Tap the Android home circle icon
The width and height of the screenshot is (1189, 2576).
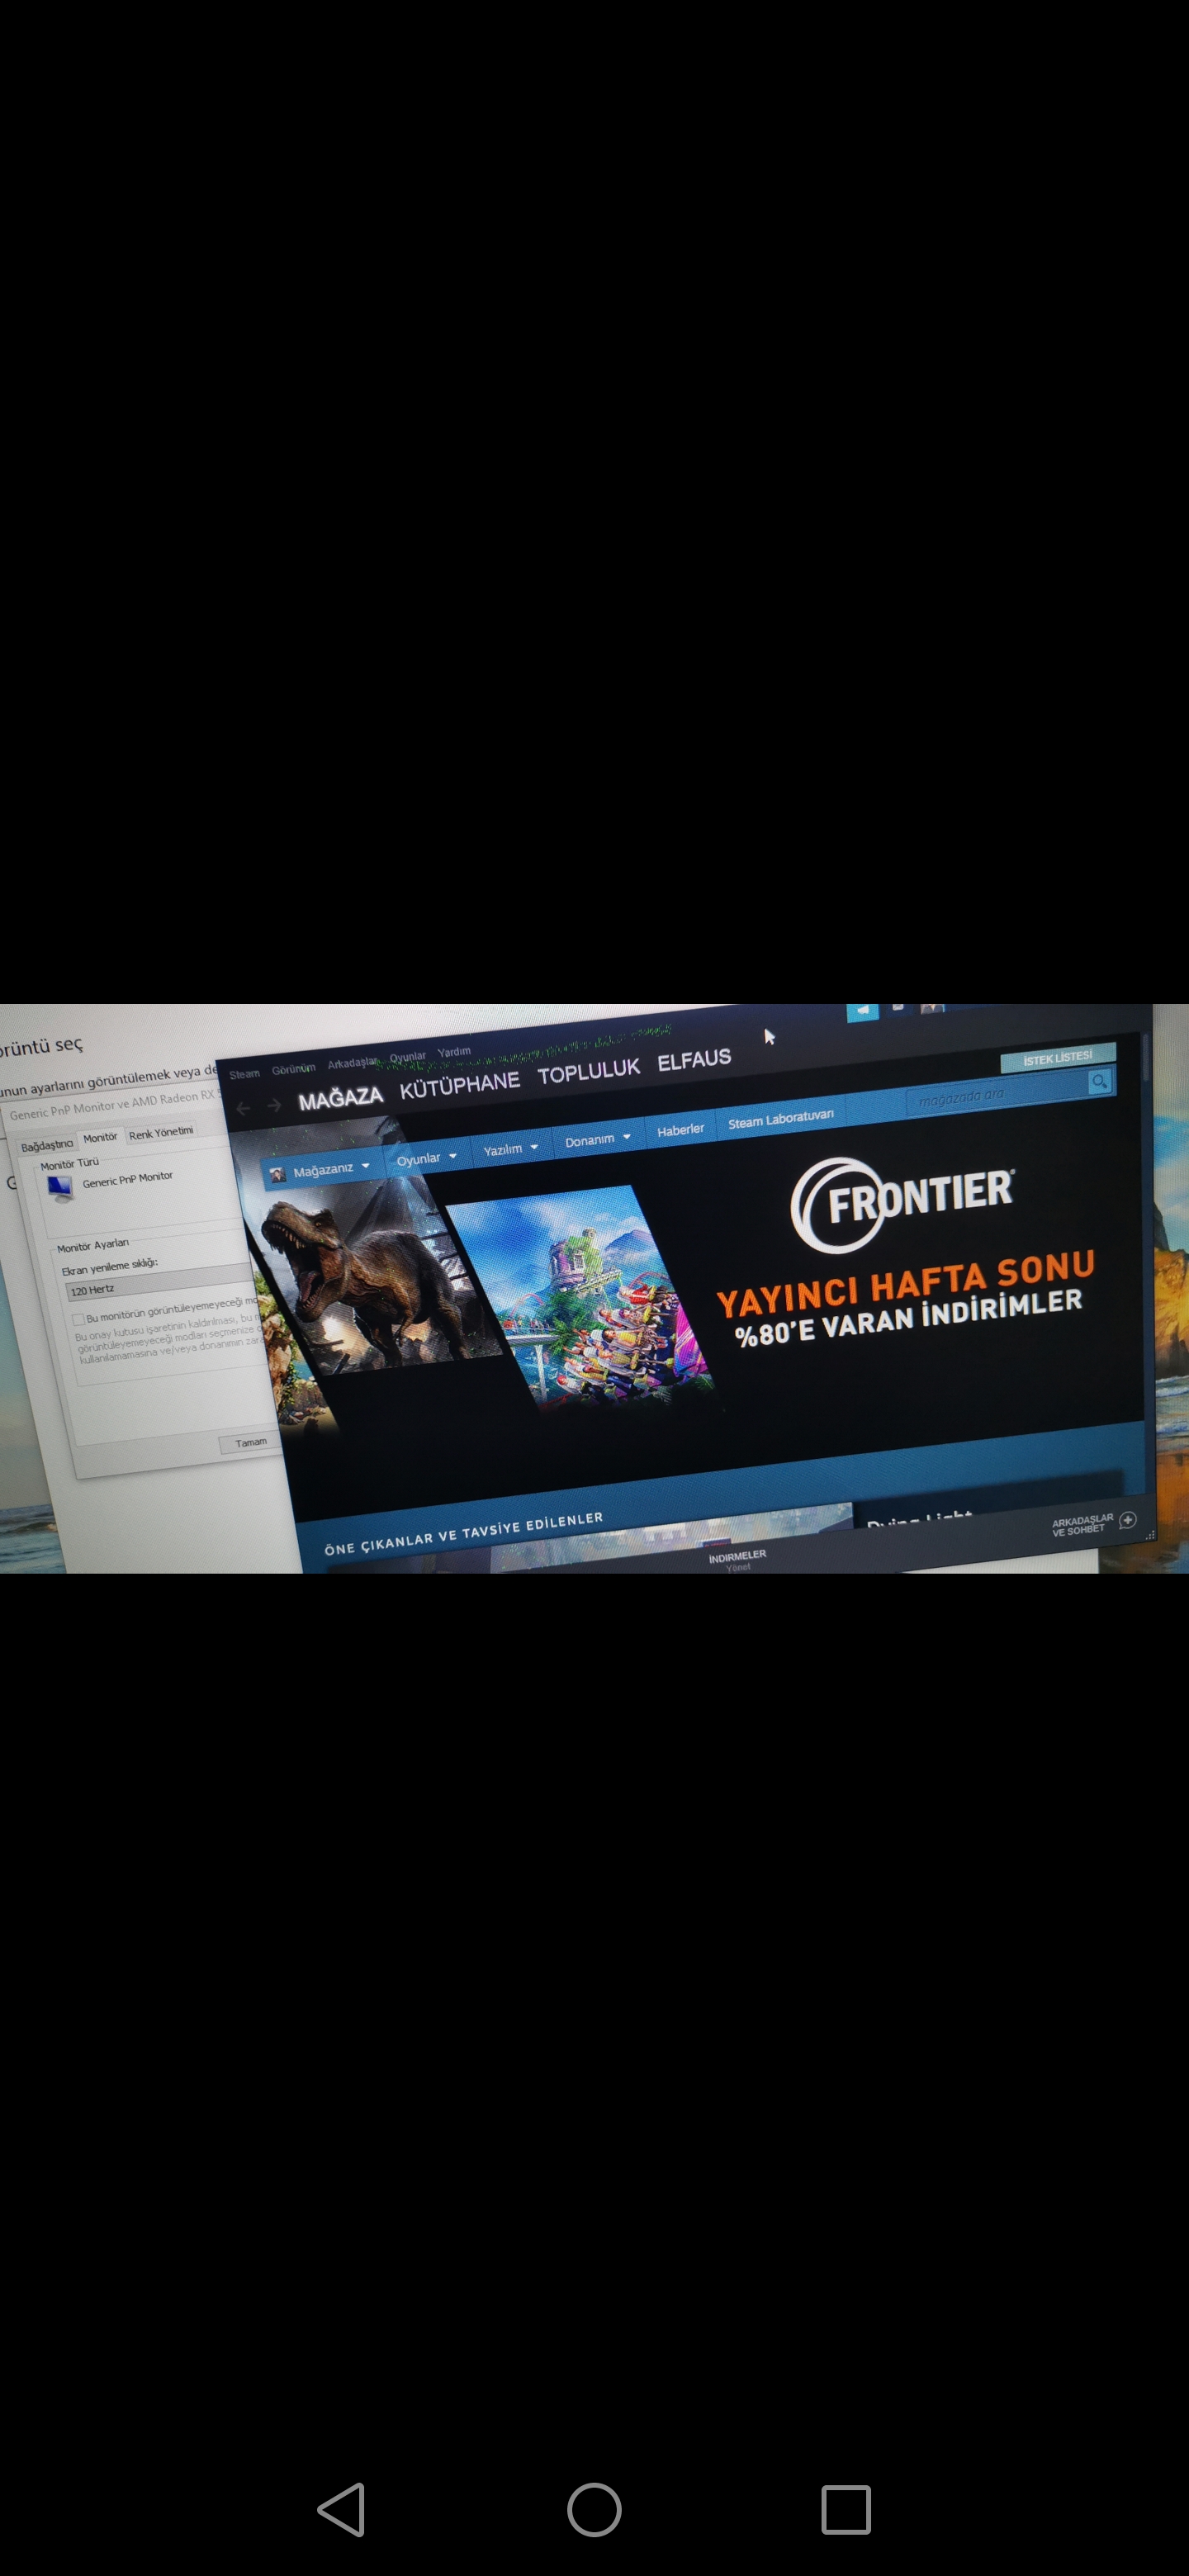(x=594, y=2509)
